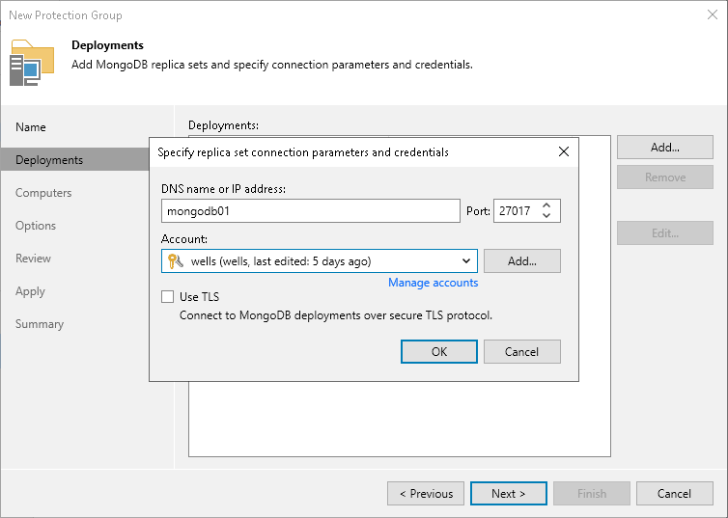Close the replica set connection dialog

(564, 151)
